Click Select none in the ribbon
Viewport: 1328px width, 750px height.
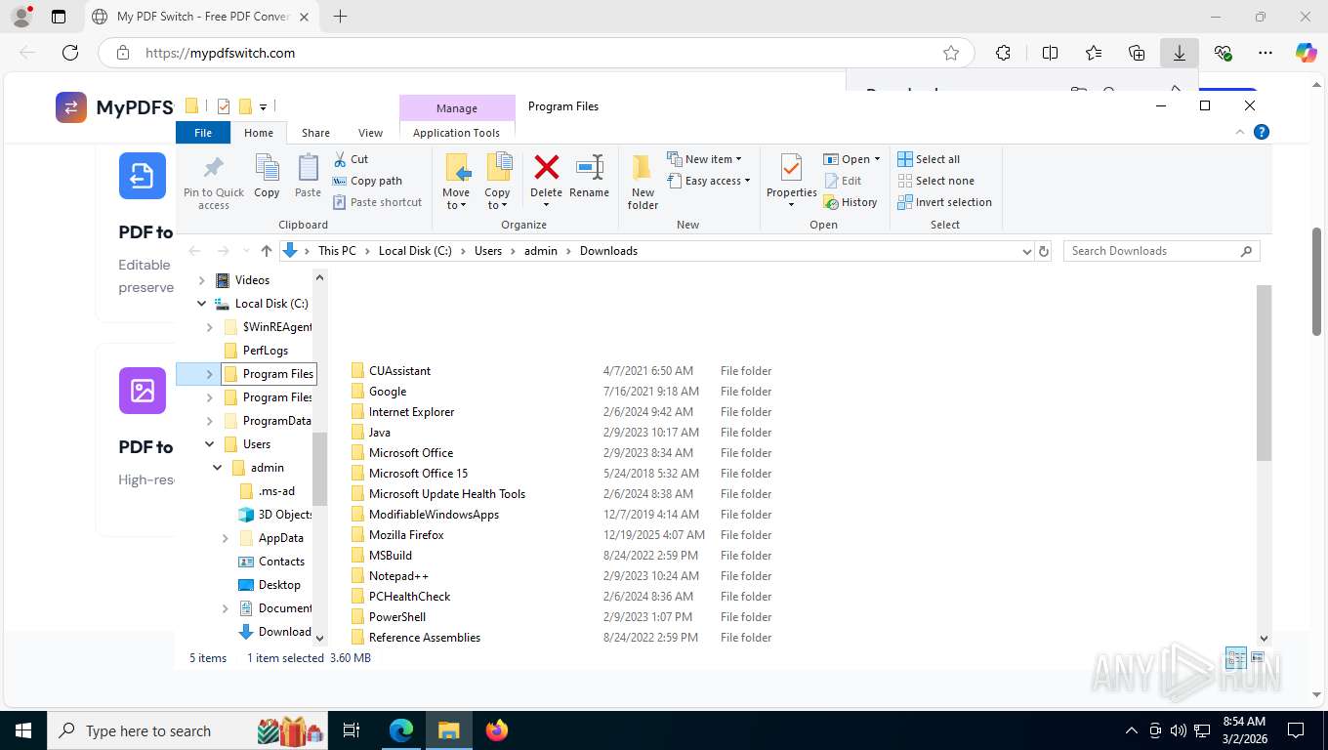pyautogui.click(x=935, y=181)
